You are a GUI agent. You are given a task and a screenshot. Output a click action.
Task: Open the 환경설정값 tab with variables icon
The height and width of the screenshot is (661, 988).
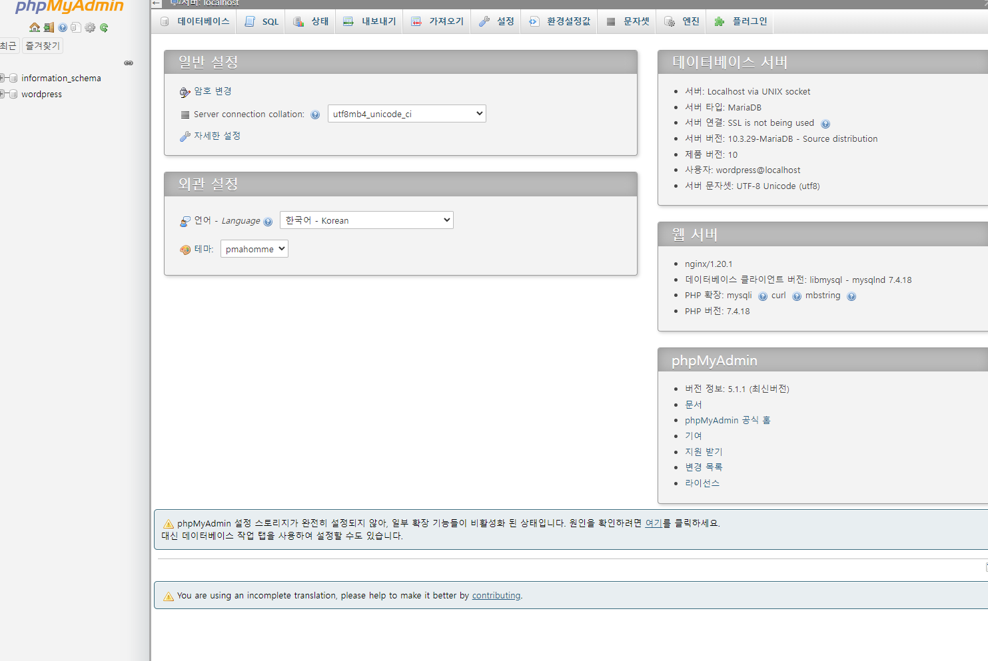[559, 21]
